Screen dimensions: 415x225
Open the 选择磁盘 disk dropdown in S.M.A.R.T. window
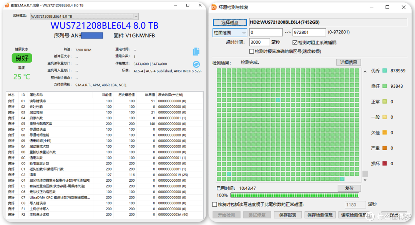coord(84,16)
